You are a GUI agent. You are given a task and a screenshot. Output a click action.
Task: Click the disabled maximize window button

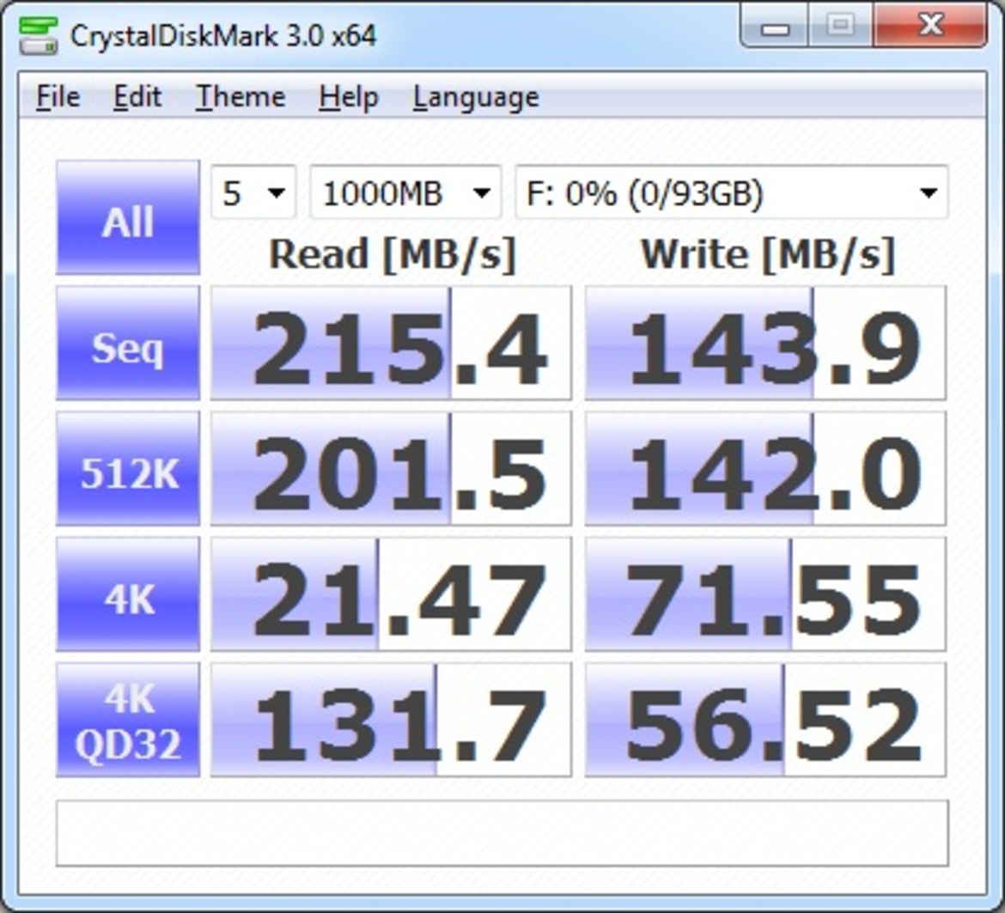click(840, 26)
